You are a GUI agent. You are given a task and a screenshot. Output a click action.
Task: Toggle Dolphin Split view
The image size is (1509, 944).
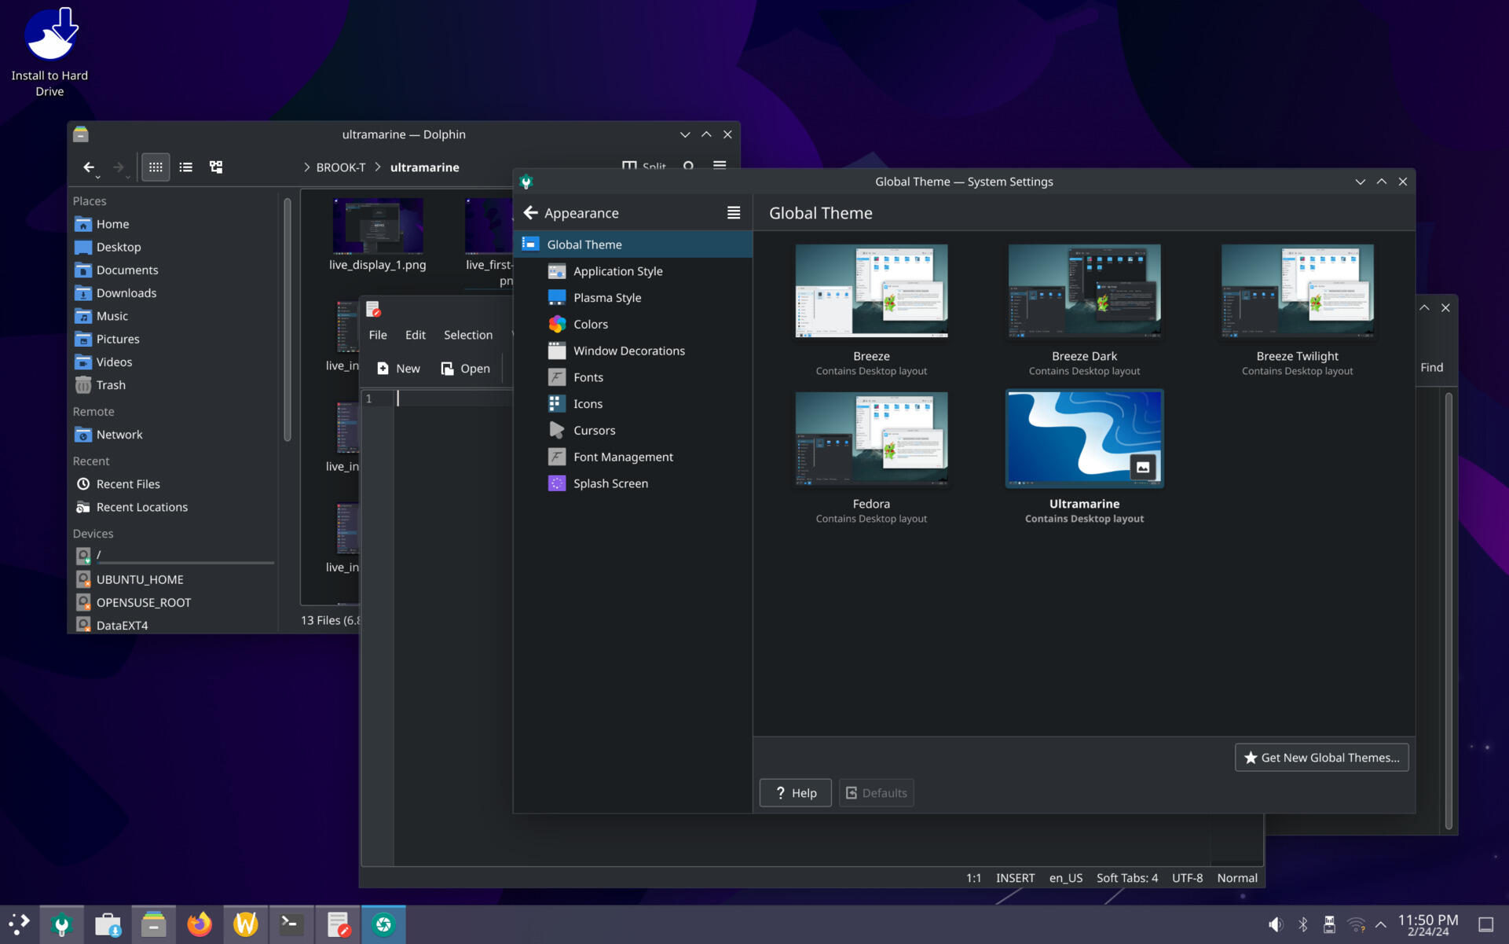(643, 166)
